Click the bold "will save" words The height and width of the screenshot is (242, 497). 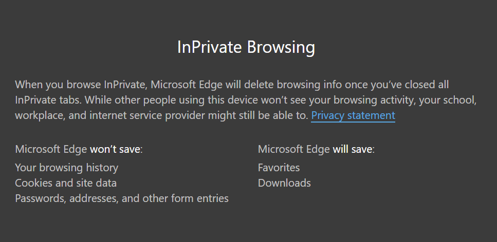(352, 150)
